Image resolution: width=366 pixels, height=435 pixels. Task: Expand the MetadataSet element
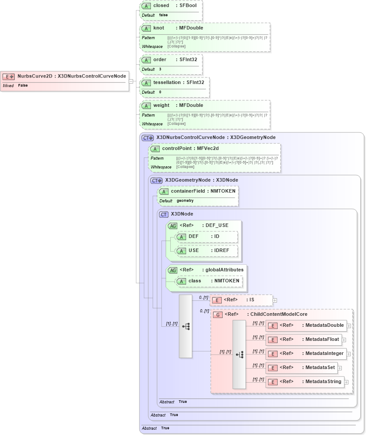pos(340,368)
